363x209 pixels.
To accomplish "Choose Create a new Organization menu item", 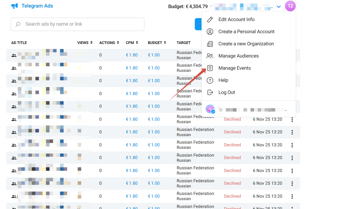I will [x=246, y=44].
